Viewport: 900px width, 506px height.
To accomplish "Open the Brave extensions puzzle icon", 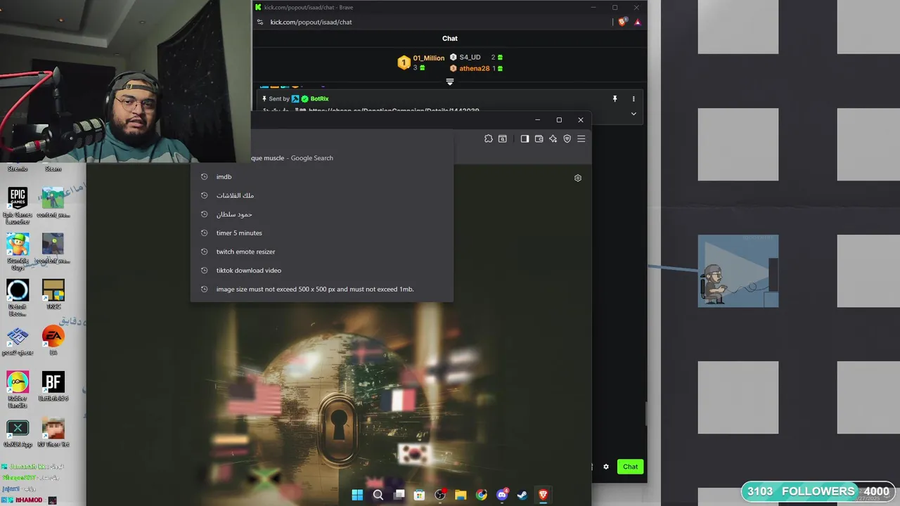I will pyautogui.click(x=489, y=139).
